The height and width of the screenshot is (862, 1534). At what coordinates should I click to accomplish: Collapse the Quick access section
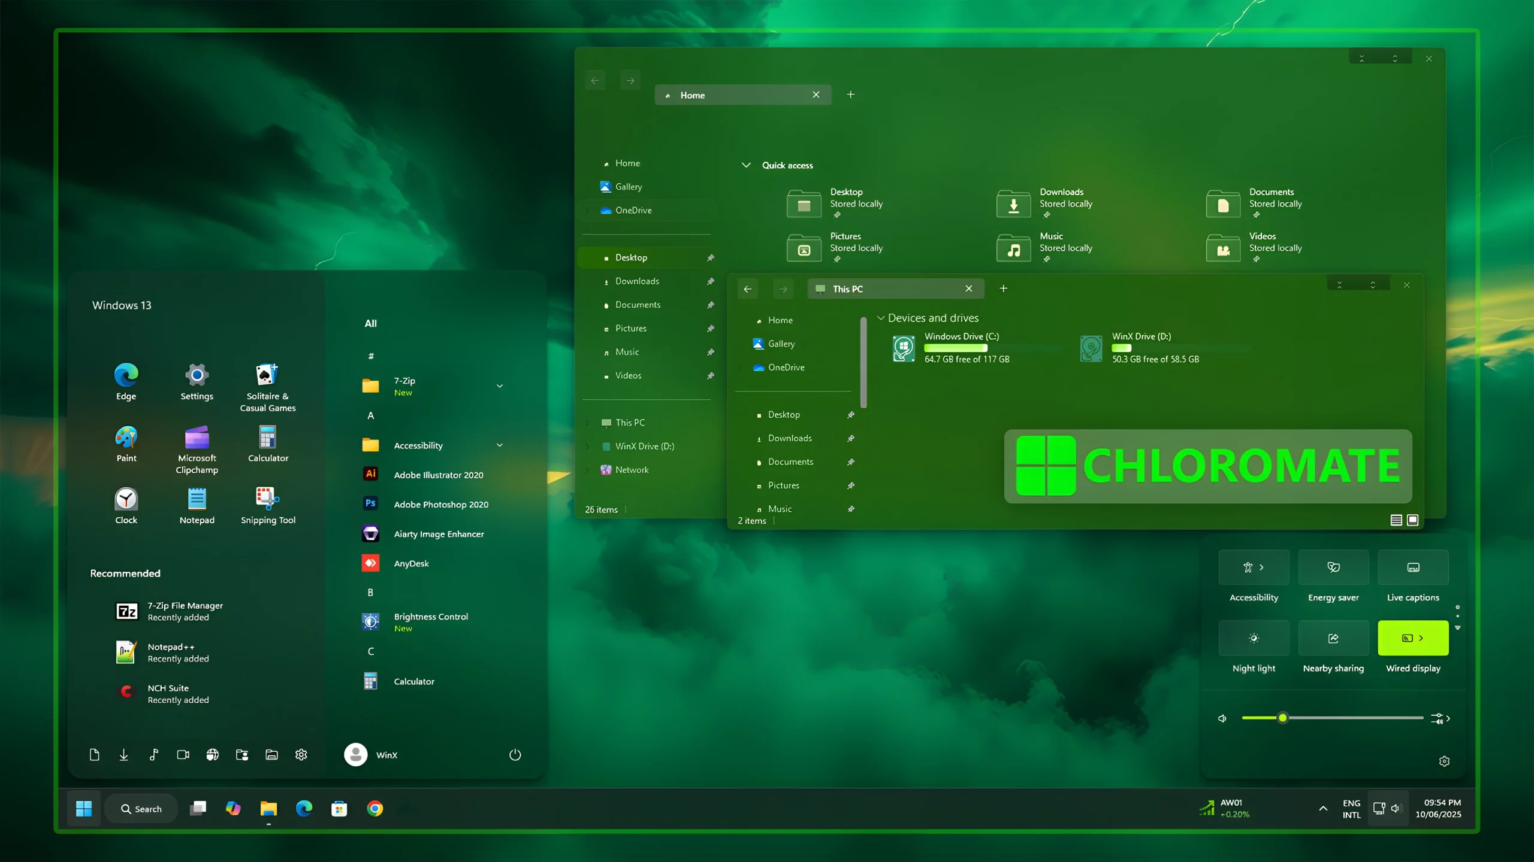click(746, 165)
